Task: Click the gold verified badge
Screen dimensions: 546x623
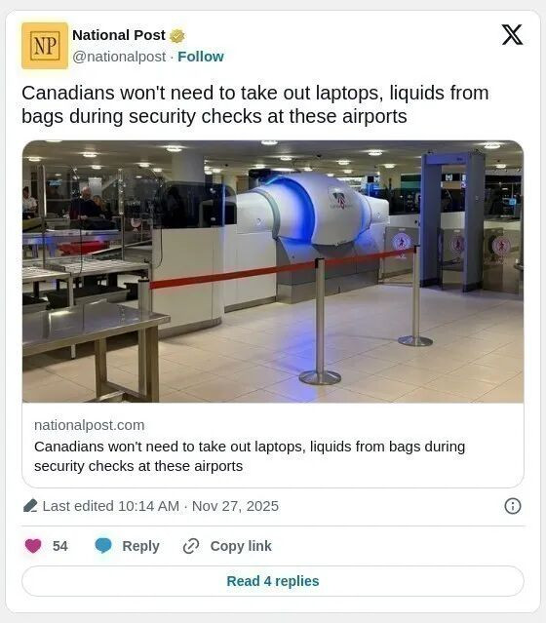Action: click(x=177, y=36)
